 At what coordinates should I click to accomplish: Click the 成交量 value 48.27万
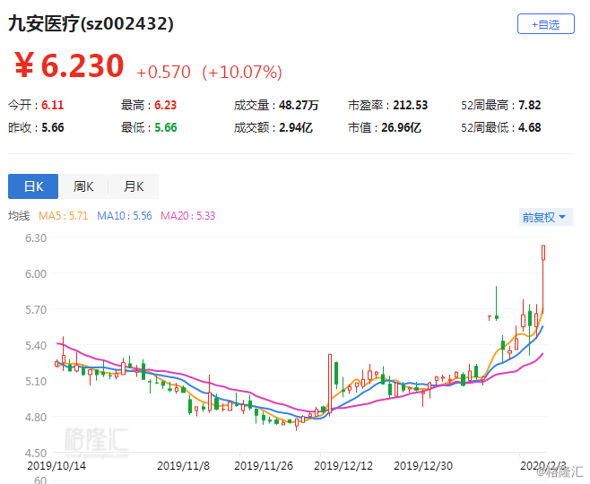(299, 105)
